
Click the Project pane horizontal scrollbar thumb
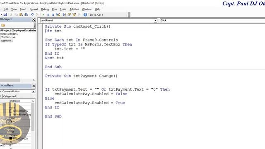pos(10,80)
